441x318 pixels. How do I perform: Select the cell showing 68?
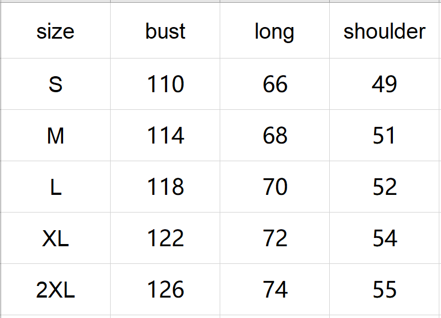[274, 136]
